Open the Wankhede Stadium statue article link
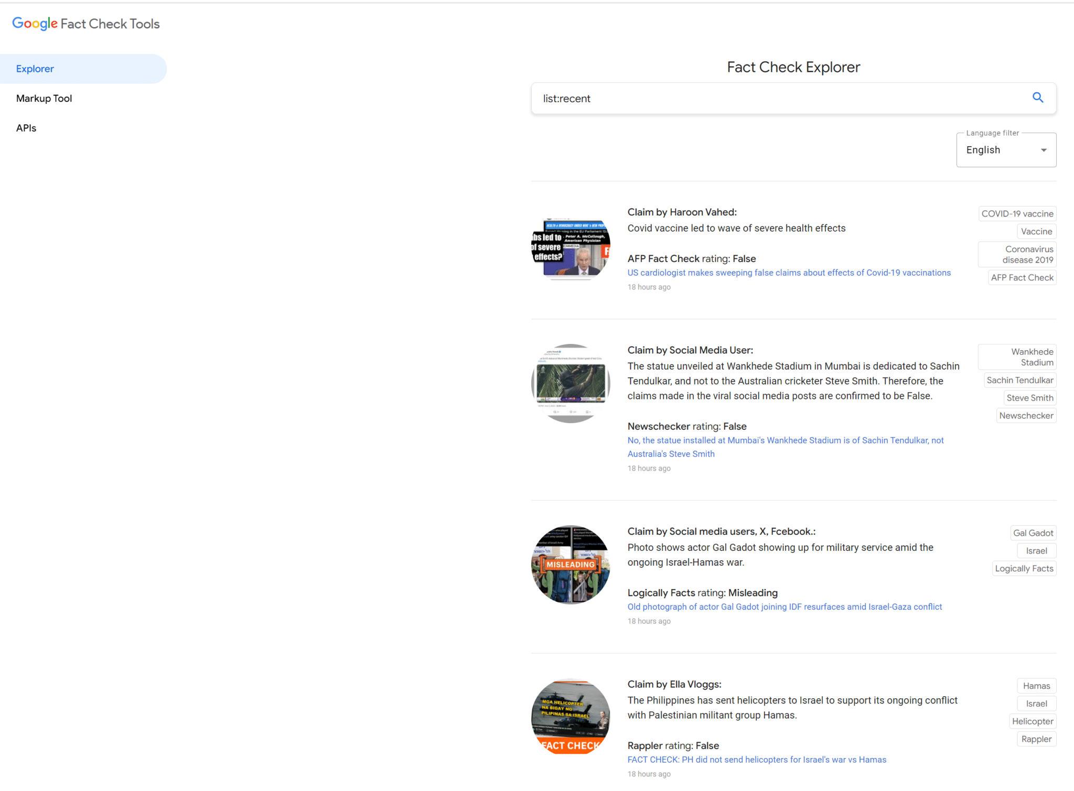1074x791 pixels. pyautogui.click(x=786, y=447)
